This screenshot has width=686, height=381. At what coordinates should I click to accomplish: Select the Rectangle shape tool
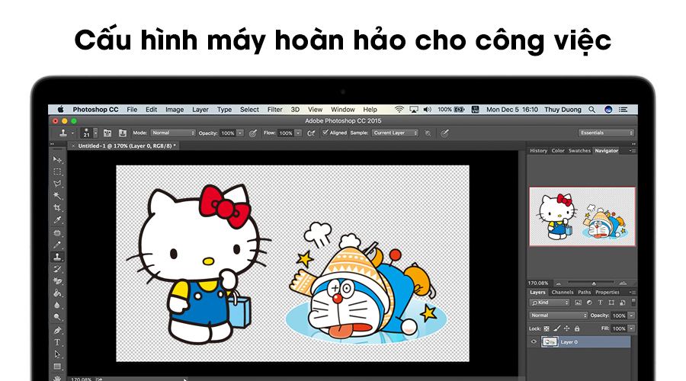[x=57, y=367]
